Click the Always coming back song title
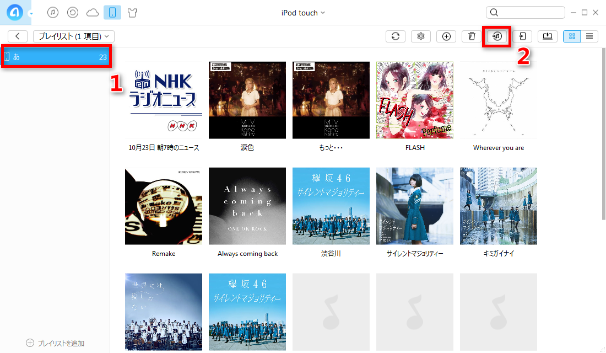Image resolution: width=606 pixels, height=353 pixels. [247, 254]
